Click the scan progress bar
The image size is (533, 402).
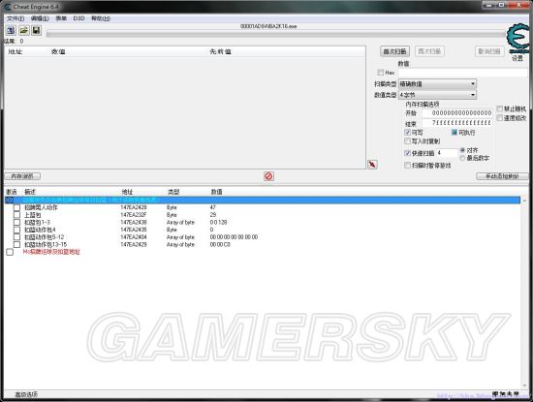tap(275, 34)
